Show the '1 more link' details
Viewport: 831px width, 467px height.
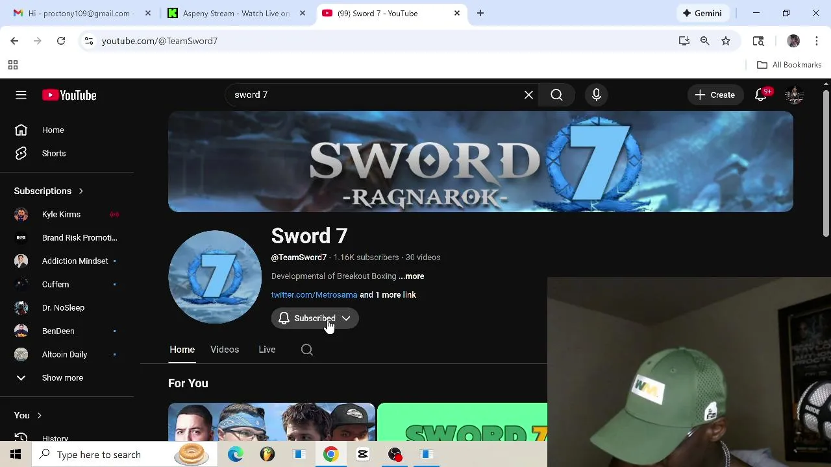(388, 294)
